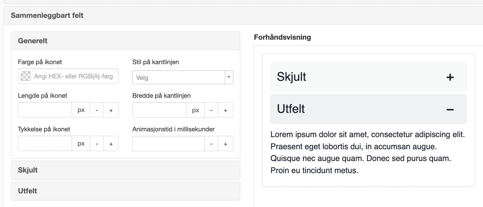Open the Stil på kantlinjen dropdown

coord(183,77)
